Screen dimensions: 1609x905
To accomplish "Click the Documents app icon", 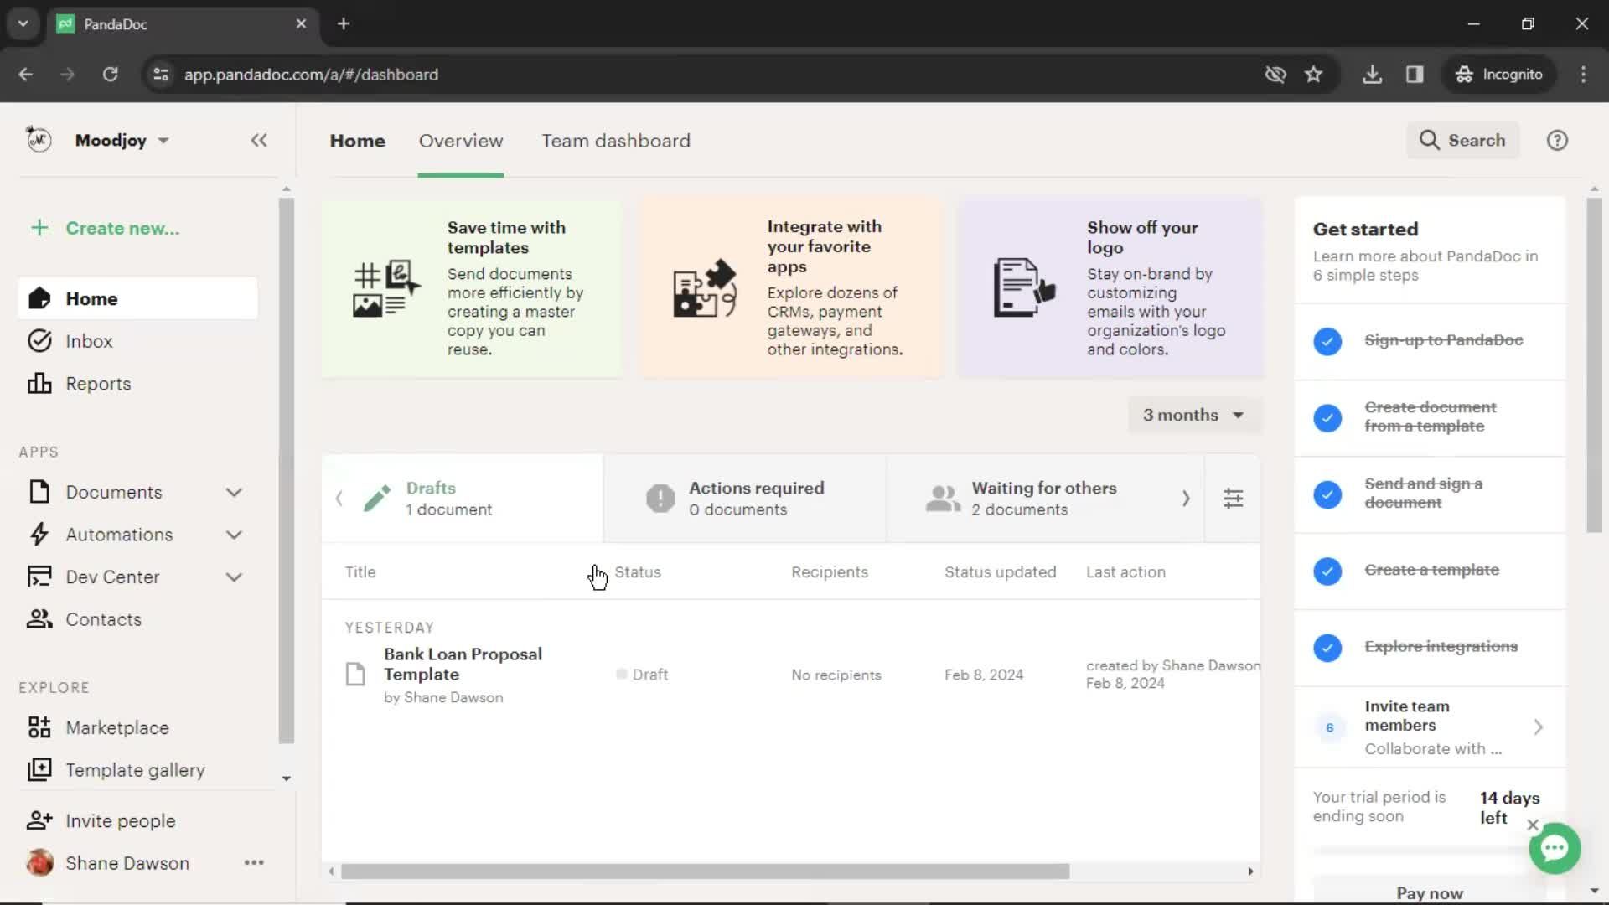I will tap(39, 492).
